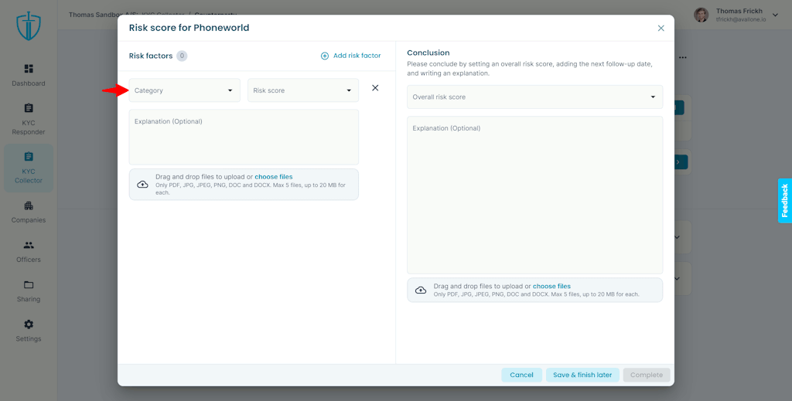Close the Risk score dialog
The height and width of the screenshot is (401, 792).
(x=661, y=29)
